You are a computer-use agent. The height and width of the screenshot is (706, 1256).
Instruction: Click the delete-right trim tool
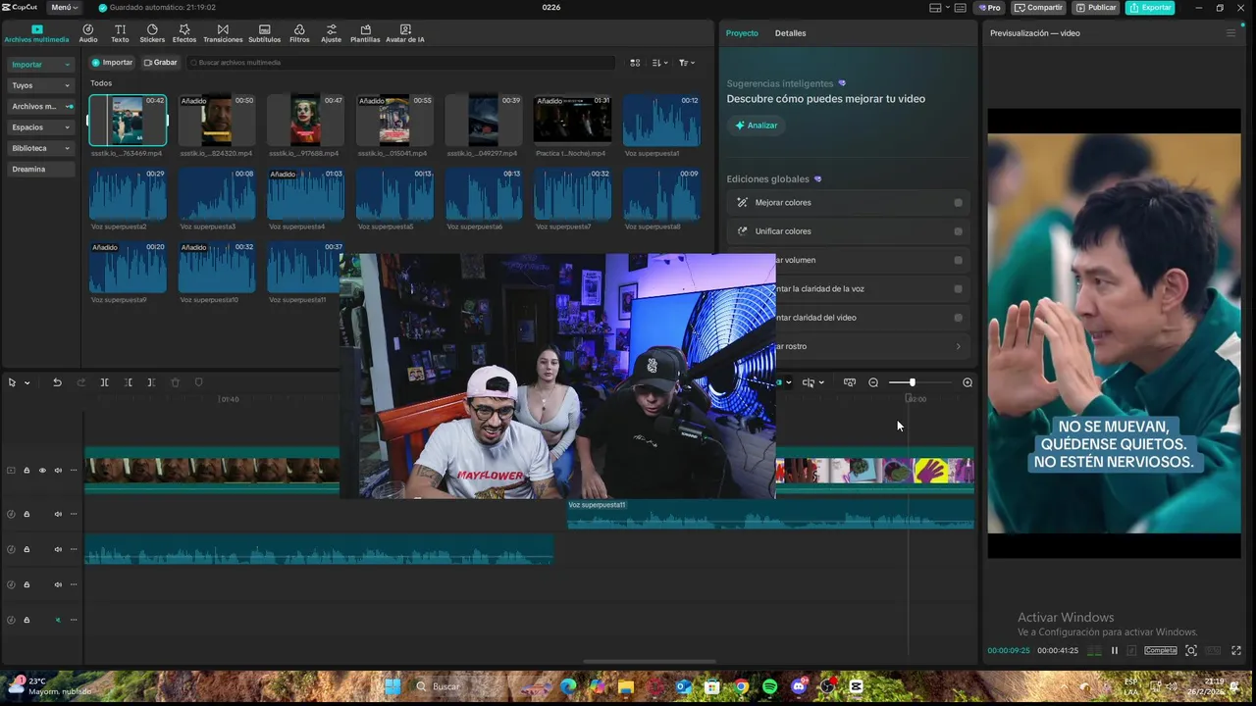[x=151, y=382]
